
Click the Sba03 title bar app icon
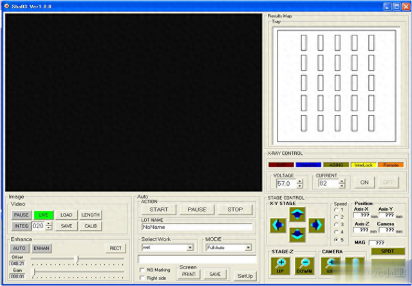click(x=6, y=6)
